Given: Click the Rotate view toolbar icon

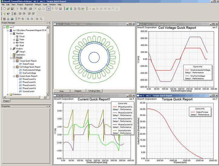Looking at the screenshot, I should [x=23, y=19].
